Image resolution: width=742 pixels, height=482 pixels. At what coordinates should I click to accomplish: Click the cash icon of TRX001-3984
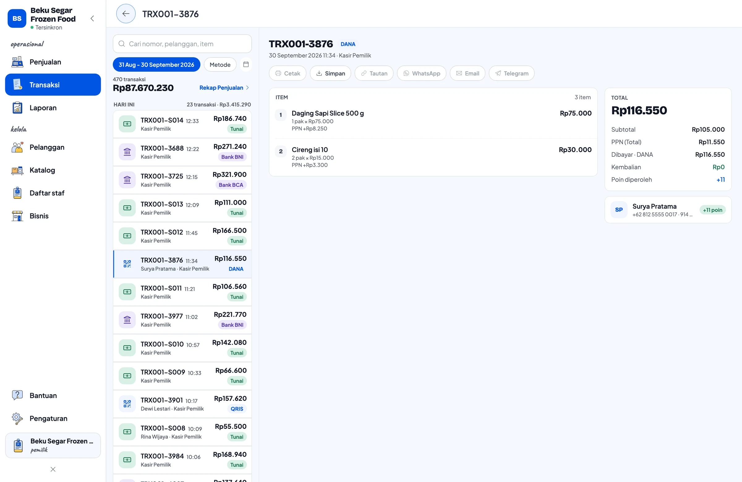127,460
